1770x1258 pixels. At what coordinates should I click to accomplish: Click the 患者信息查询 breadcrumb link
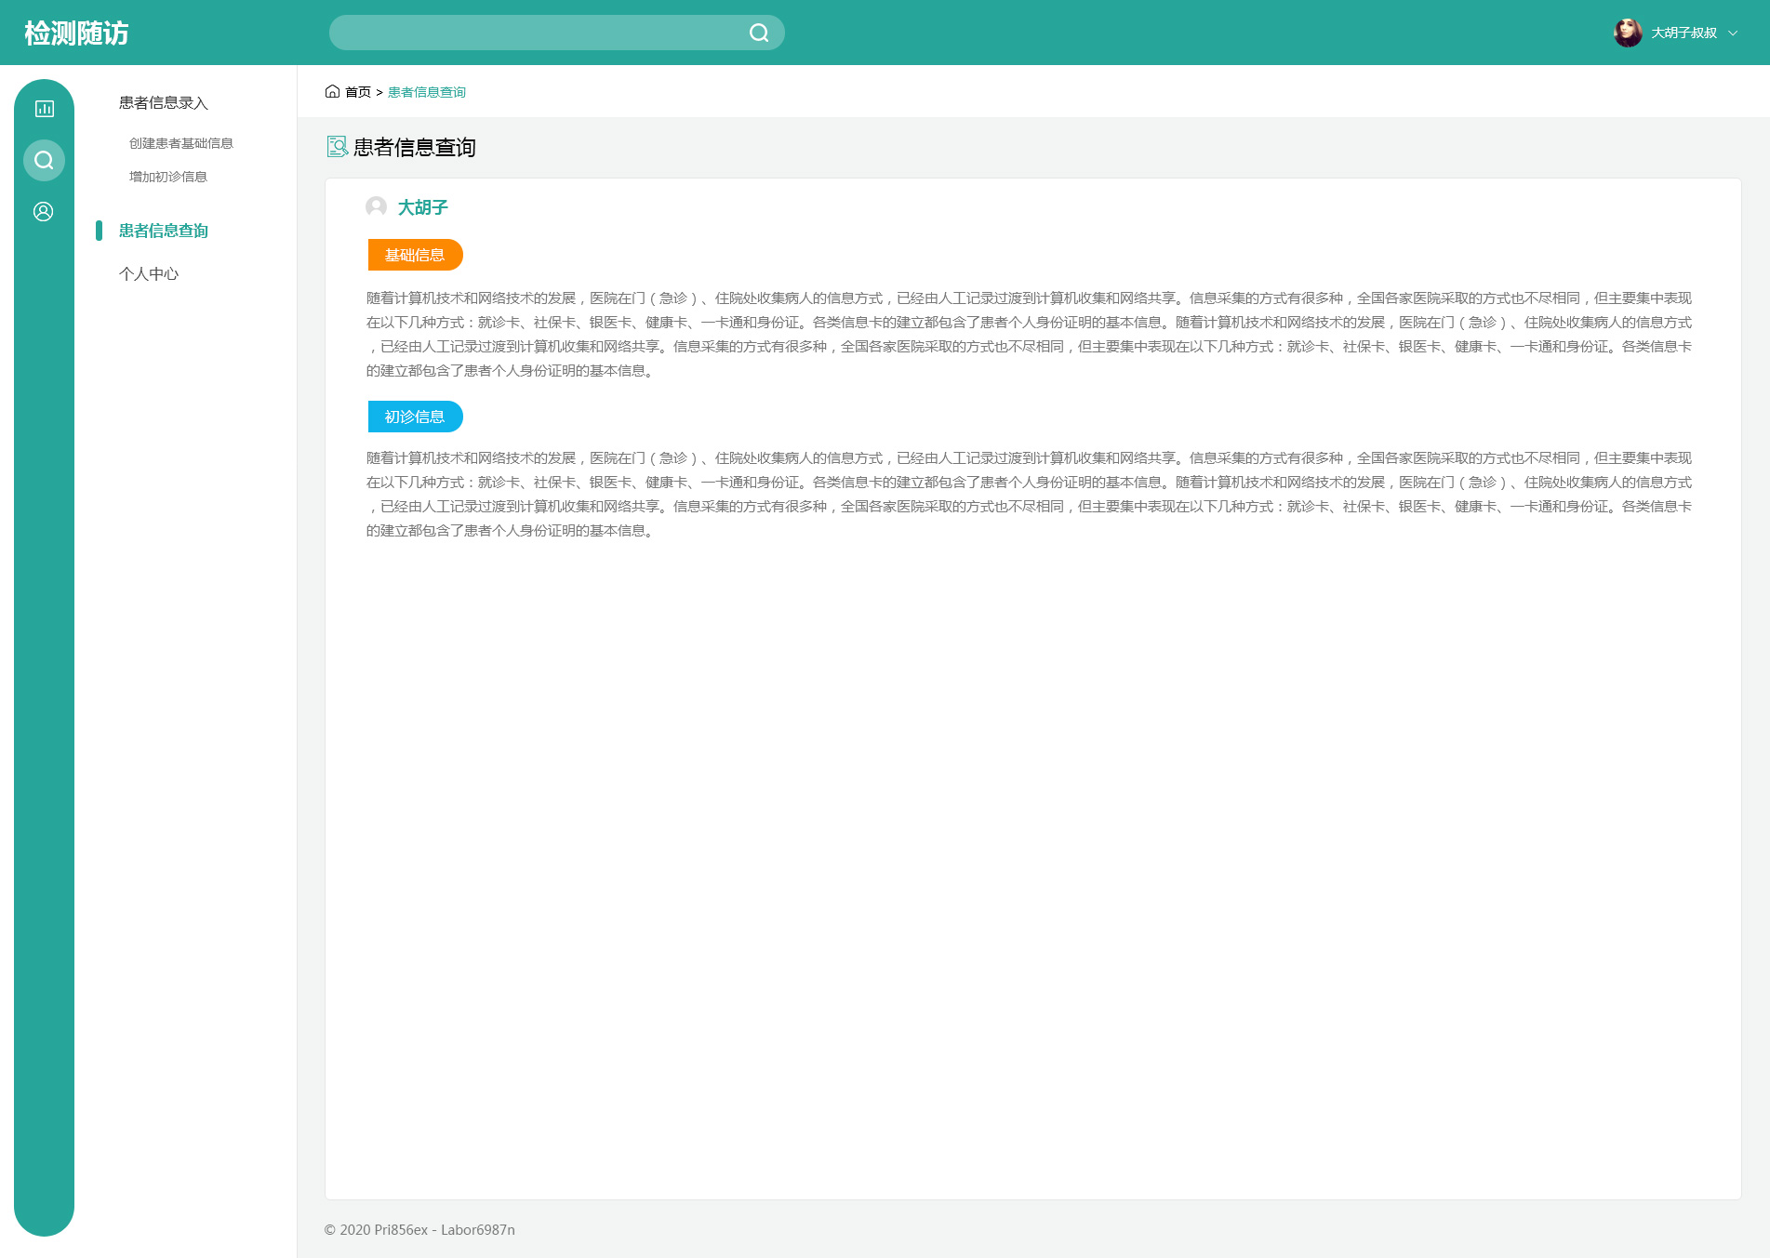tap(427, 92)
